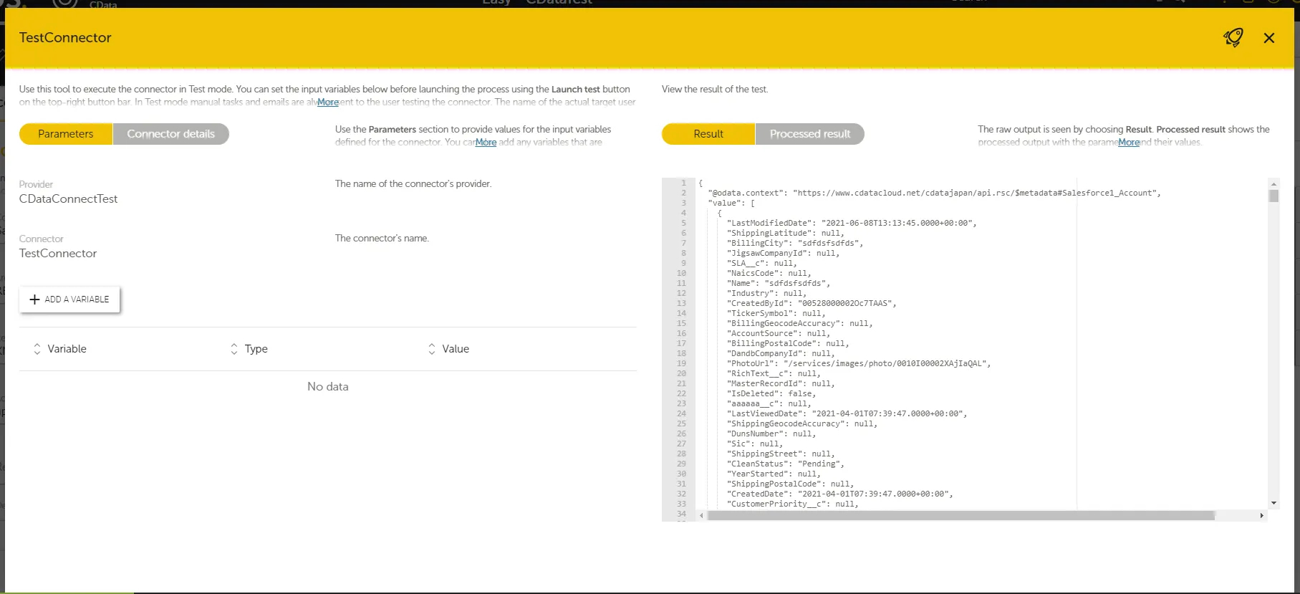Expand More link in Parameters section help text
The width and height of the screenshot is (1300, 594).
coord(486,143)
